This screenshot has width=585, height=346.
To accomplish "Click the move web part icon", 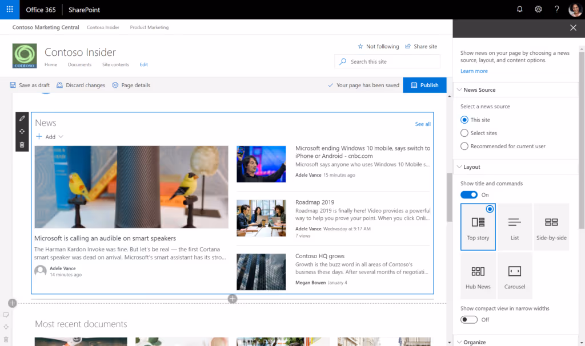I will tap(22, 132).
